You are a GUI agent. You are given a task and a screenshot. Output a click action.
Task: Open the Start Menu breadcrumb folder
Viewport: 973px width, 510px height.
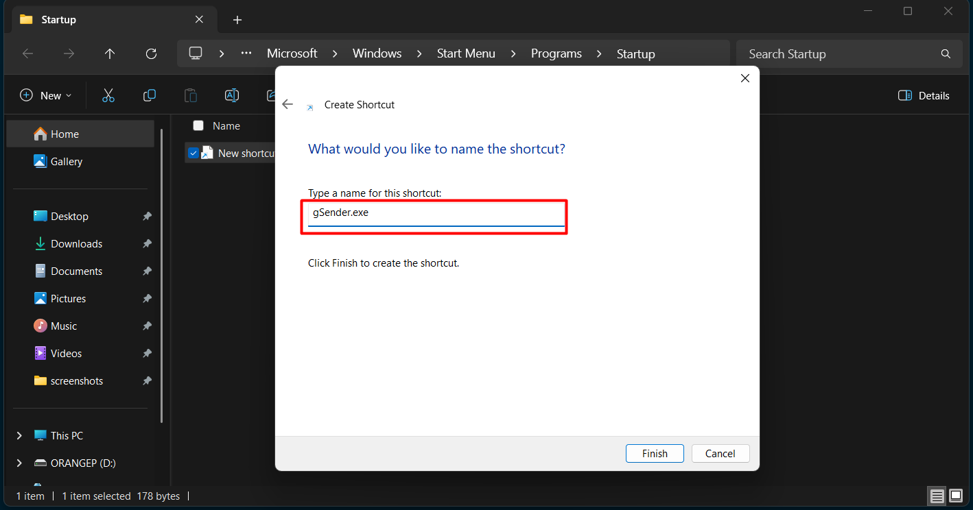(x=466, y=53)
